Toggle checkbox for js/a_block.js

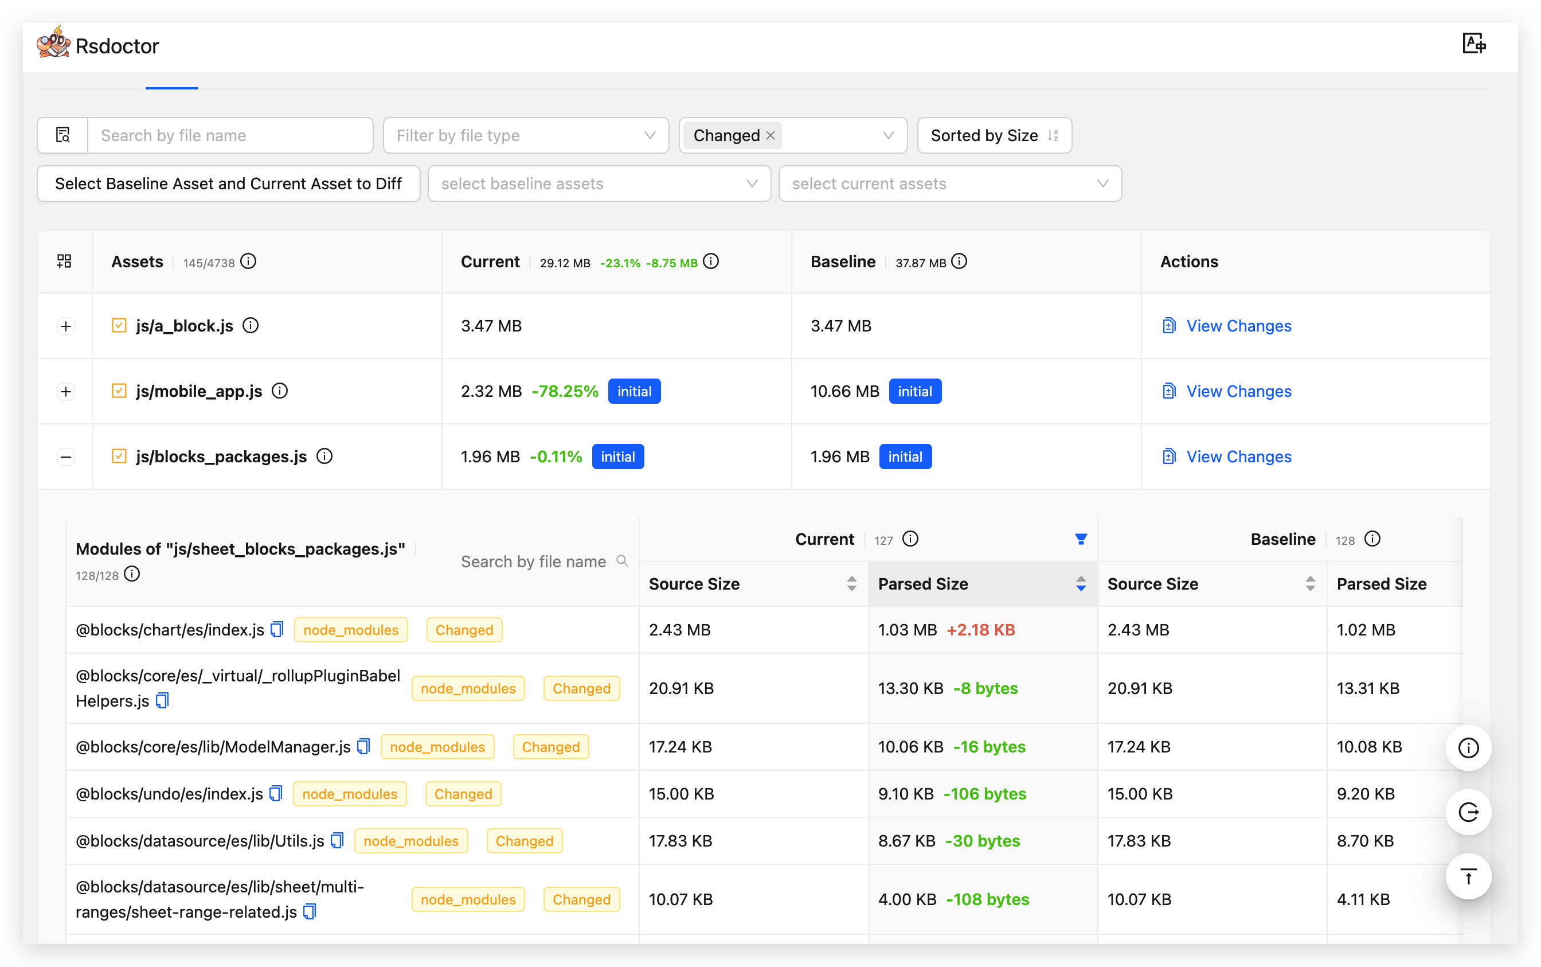(119, 326)
